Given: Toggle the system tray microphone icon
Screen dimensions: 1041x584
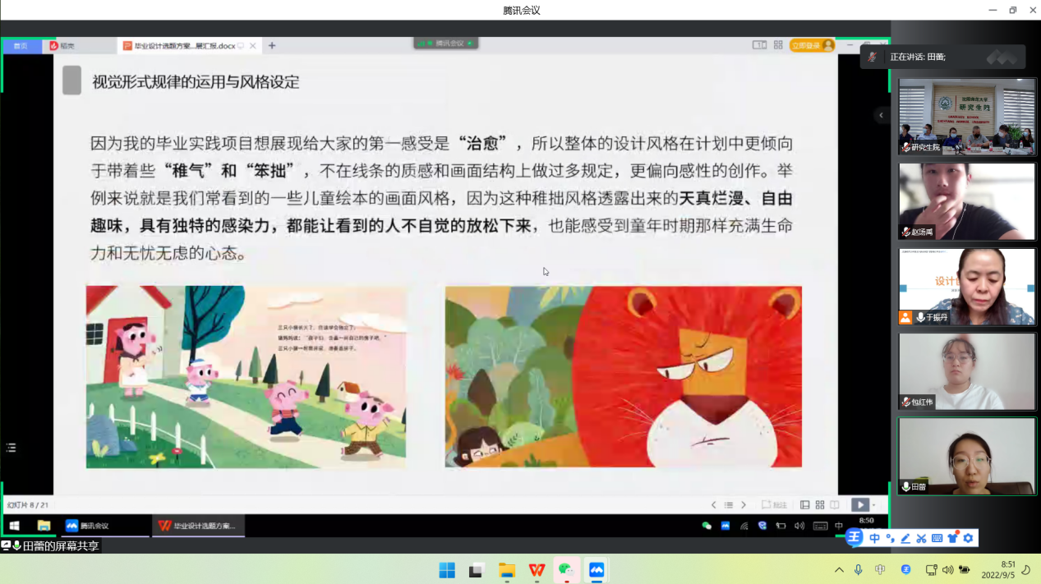Looking at the screenshot, I should pos(859,570).
